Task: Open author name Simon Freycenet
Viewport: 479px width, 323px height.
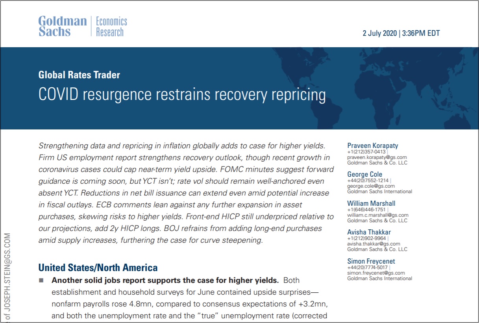Action: (371, 261)
